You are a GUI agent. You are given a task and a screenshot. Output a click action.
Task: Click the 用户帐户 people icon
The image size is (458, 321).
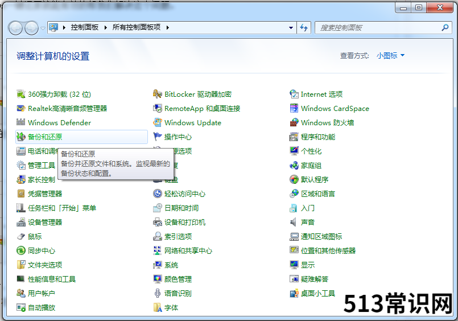pyautogui.click(x=20, y=293)
